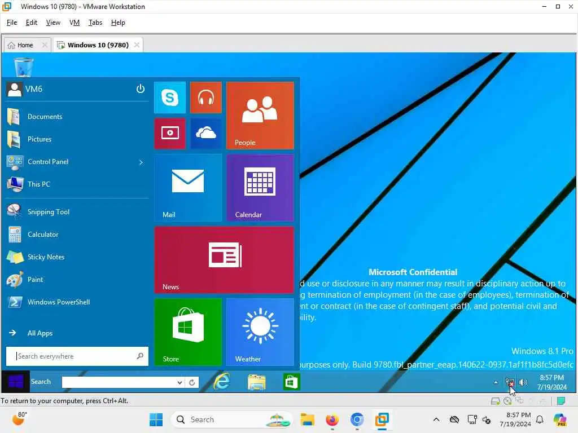Click the guest volume speaker icon
This screenshot has width=578, height=433.
point(523,383)
